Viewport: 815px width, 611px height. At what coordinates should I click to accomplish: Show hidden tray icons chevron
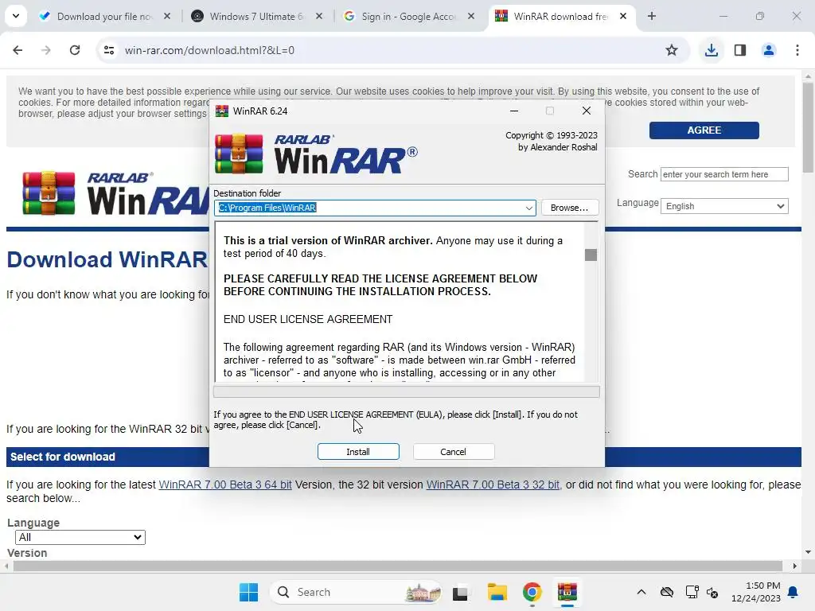coord(641,592)
